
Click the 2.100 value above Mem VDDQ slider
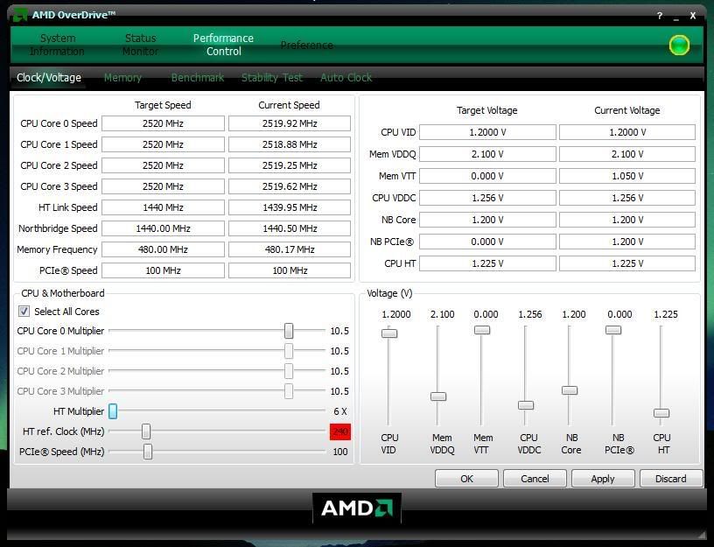pyautogui.click(x=442, y=314)
